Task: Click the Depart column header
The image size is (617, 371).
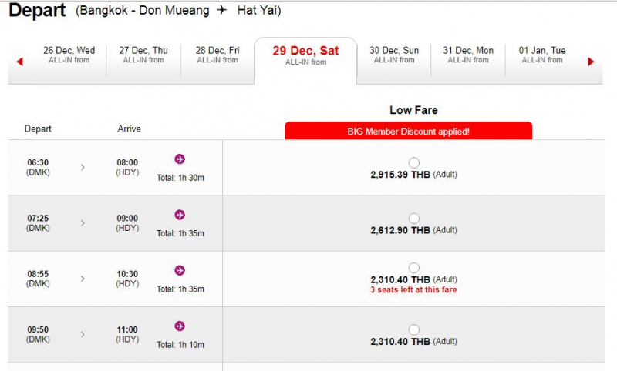Action: (38, 129)
